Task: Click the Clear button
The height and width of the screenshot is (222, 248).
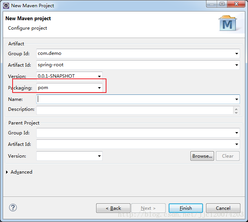Action: pyautogui.click(x=228, y=156)
